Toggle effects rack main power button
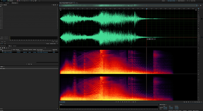The height and width of the screenshot is (111, 203). [1, 44]
